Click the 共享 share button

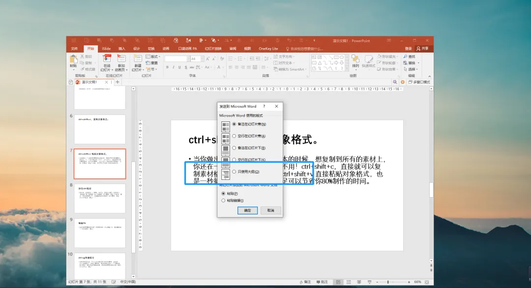click(x=422, y=49)
